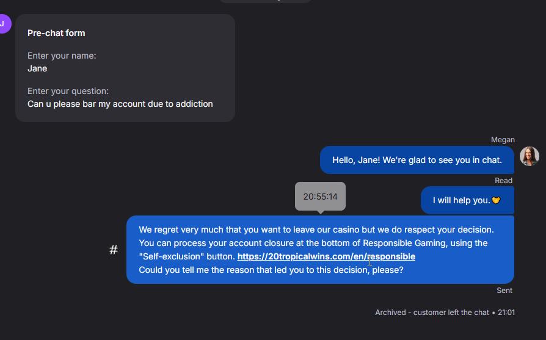Click the purple J customer avatar

coord(3,24)
